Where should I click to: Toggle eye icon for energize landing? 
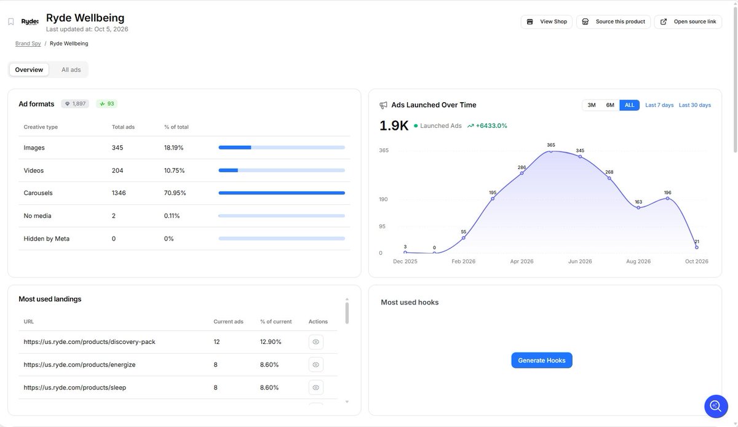coord(315,365)
